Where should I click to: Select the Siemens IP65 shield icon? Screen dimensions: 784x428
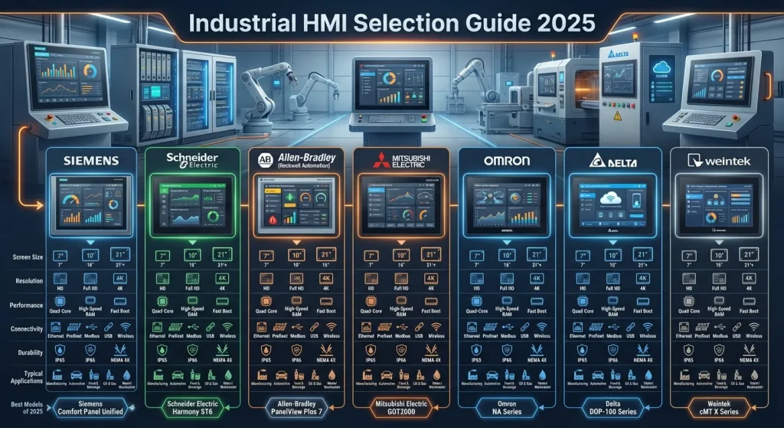click(x=59, y=350)
